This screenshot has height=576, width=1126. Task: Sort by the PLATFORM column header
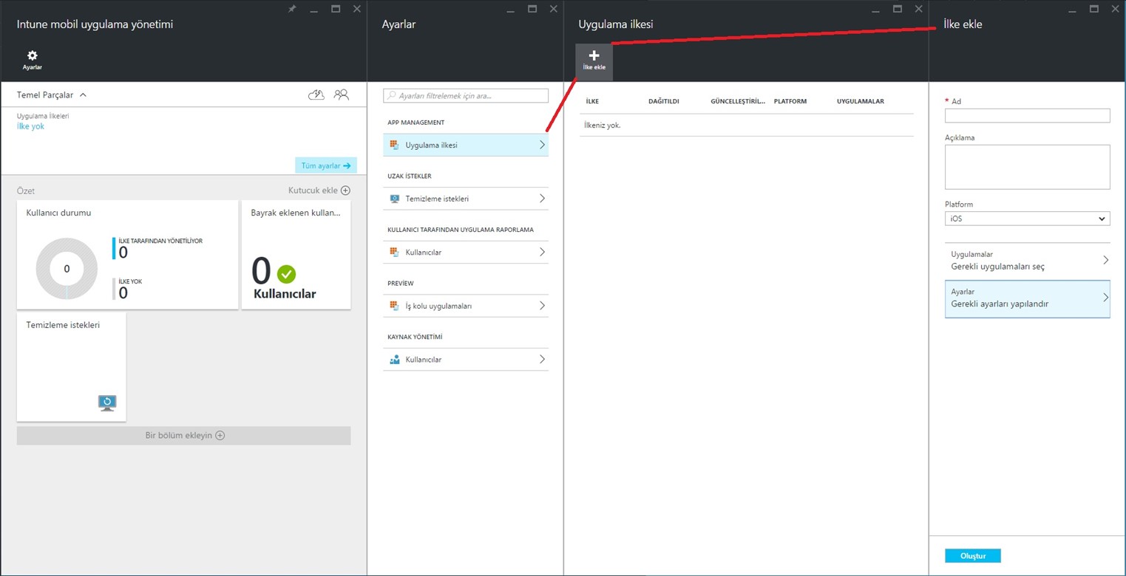790,101
